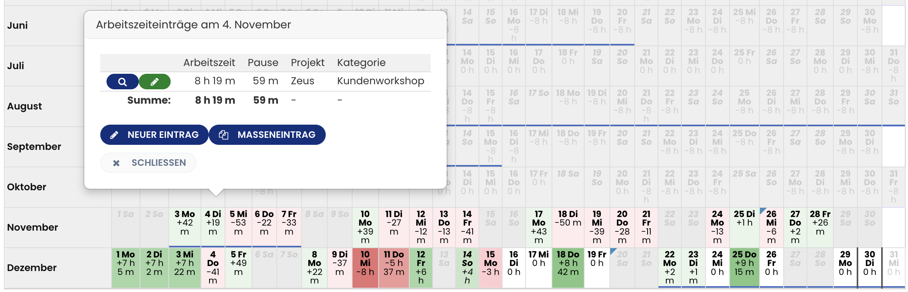Close the popup with Schliessen
Screen dimensions: 908x292
click(148, 163)
